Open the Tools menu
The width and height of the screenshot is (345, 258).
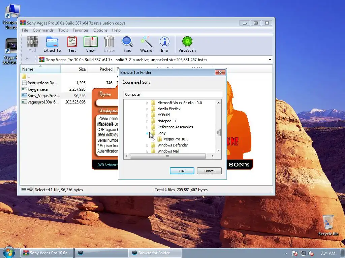pos(63,30)
